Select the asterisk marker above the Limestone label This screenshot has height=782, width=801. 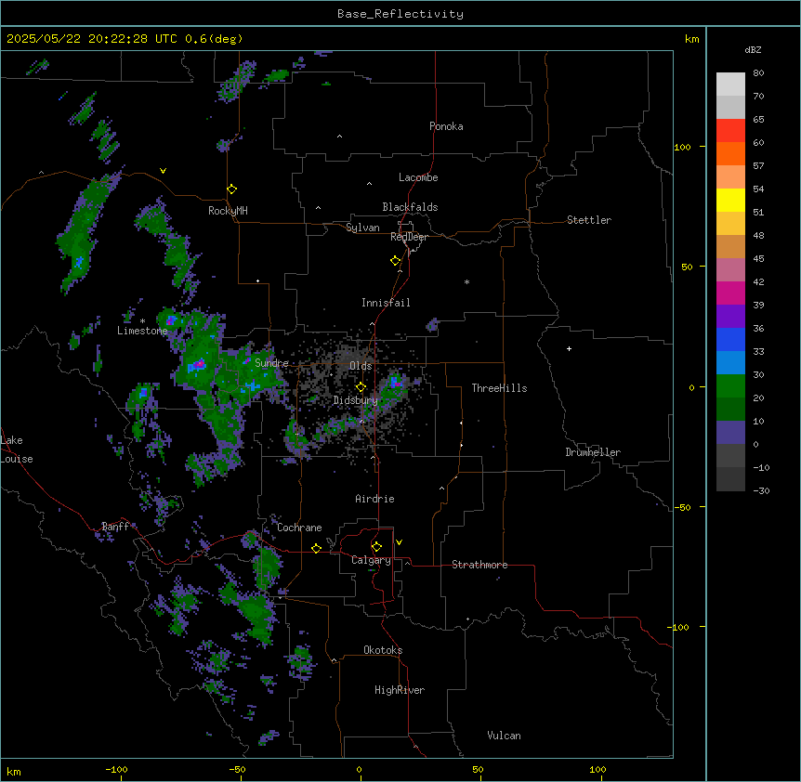(x=142, y=321)
